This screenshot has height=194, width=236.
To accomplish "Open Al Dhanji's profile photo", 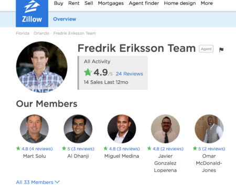I will pos(78,129).
